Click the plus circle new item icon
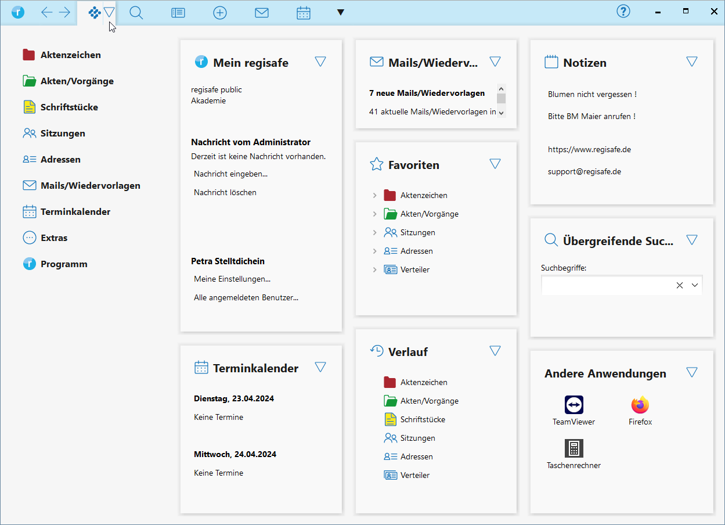This screenshot has height=525, width=725. pyautogui.click(x=220, y=13)
